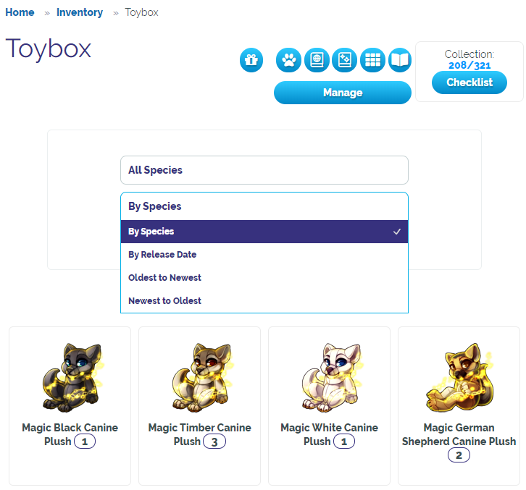Click the sparkle card icon

(x=345, y=60)
